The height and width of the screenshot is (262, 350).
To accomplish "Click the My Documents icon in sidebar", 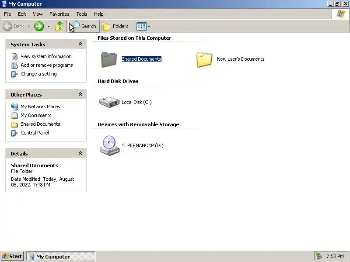I will pyautogui.click(x=14, y=115).
